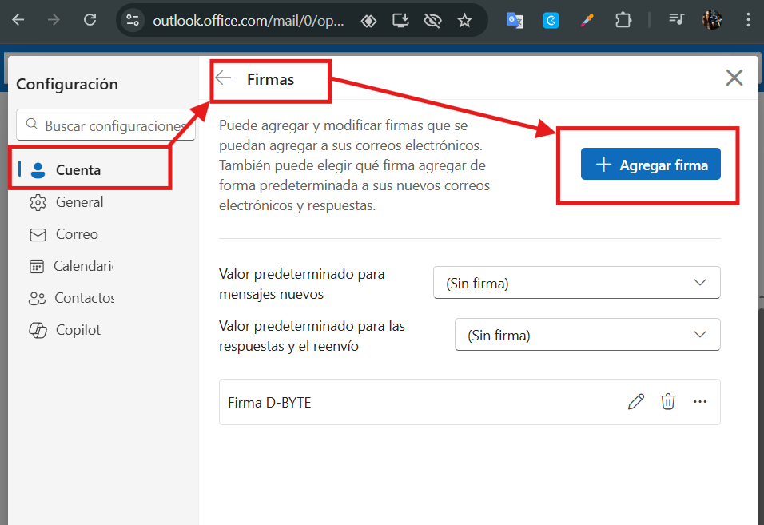Image resolution: width=764 pixels, height=525 pixels.
Task: Install the app via address bar icon
Action: point(400,21)
